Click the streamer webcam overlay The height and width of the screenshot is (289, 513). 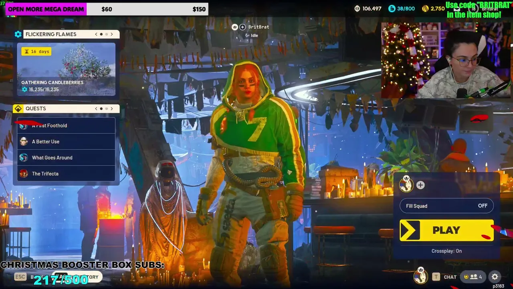(446, 60)
